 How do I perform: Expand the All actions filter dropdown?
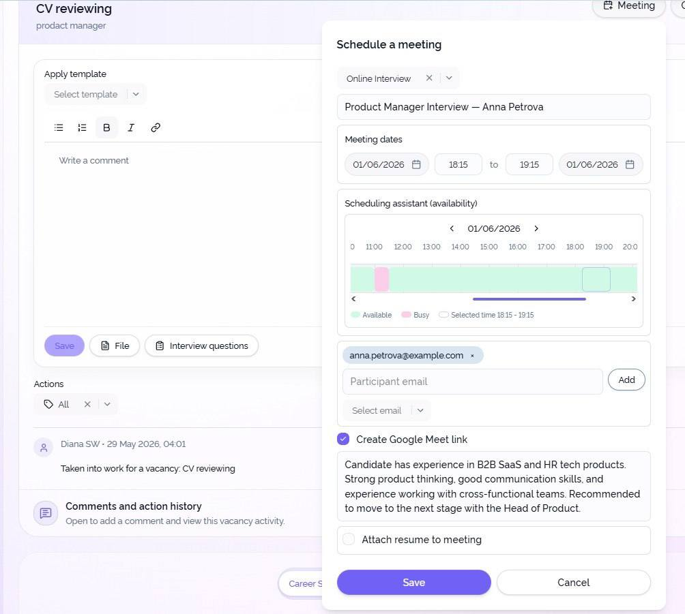click(x=107, y=404)
